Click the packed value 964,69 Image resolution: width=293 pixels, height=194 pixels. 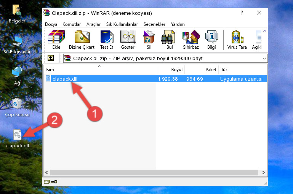click(195, 79)
